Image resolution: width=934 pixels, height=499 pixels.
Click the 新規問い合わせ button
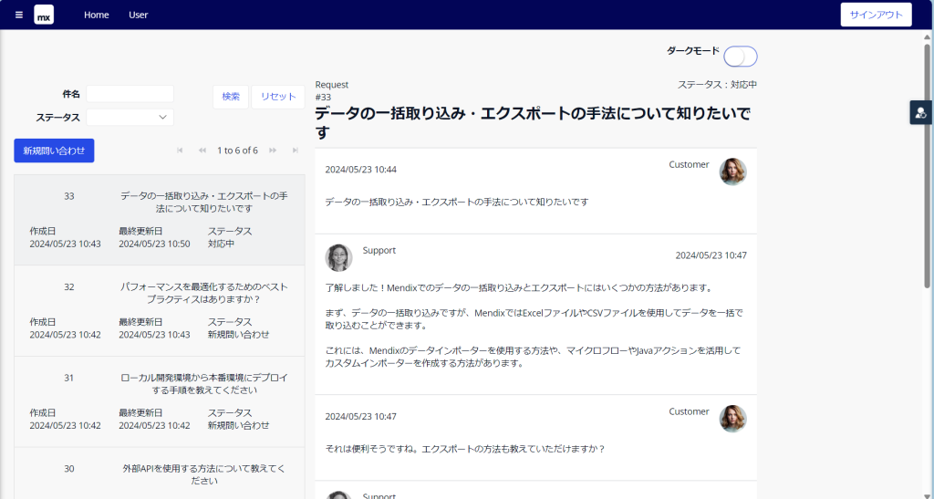(54, 151)
